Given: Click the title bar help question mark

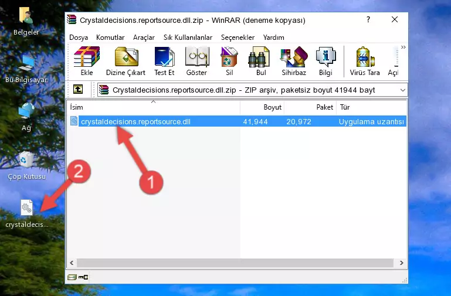Looking at the screenshot, I should [368, 19].
